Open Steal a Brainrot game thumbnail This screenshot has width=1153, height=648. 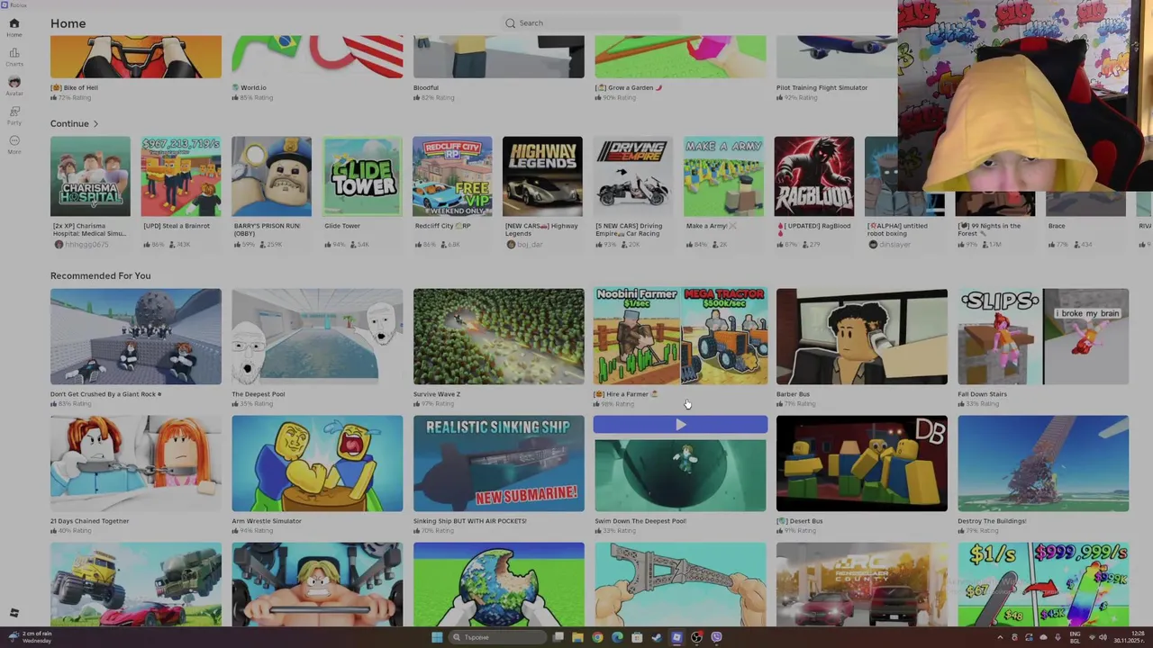point(180,176)
